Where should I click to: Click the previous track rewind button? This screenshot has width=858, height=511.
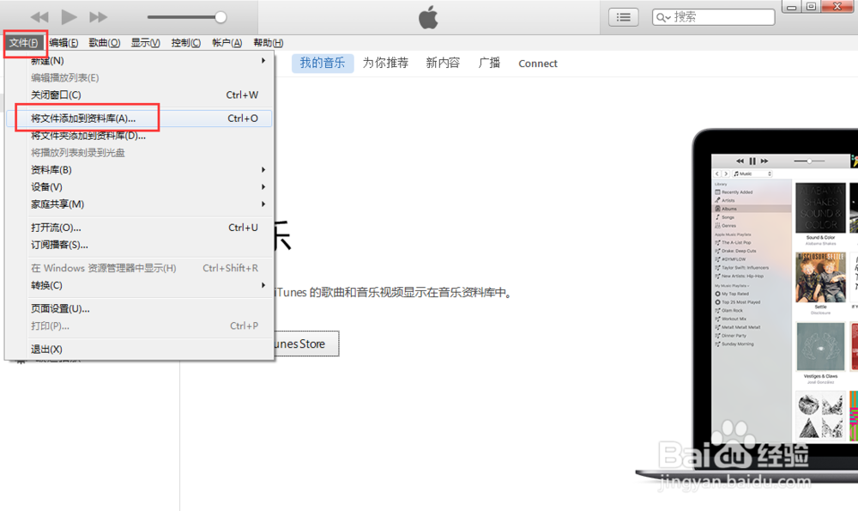coord(39,17)
